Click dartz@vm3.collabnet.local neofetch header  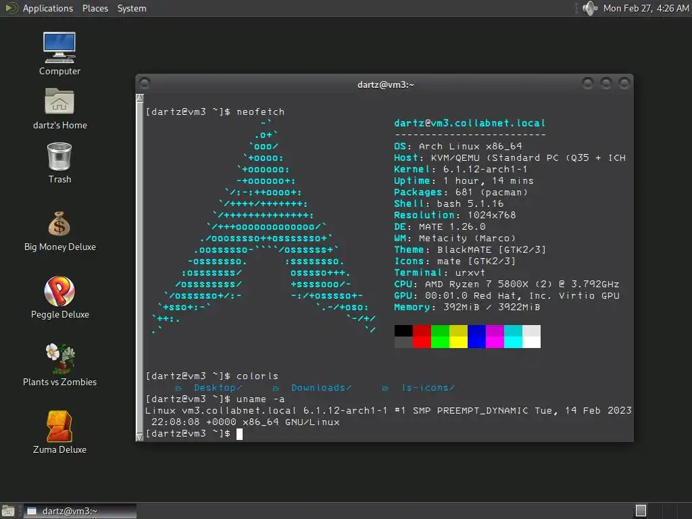[470, 123]
